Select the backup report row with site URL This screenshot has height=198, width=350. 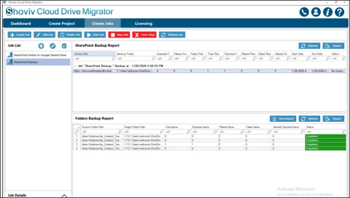pyautogui.click(x=209, y=71)
